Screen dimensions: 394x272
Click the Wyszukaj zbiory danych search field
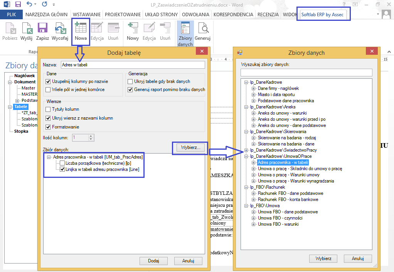pos(306,73)
